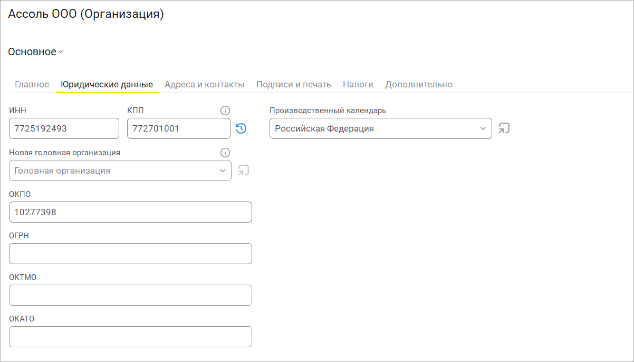Open the Налоги tab
This screenshot has height=362, width=634.
pyautogui.click(x=358, y=84)
